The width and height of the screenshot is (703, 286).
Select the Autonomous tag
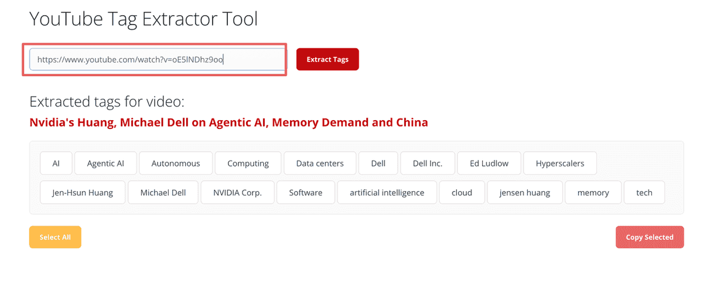(x=176, y=163)
